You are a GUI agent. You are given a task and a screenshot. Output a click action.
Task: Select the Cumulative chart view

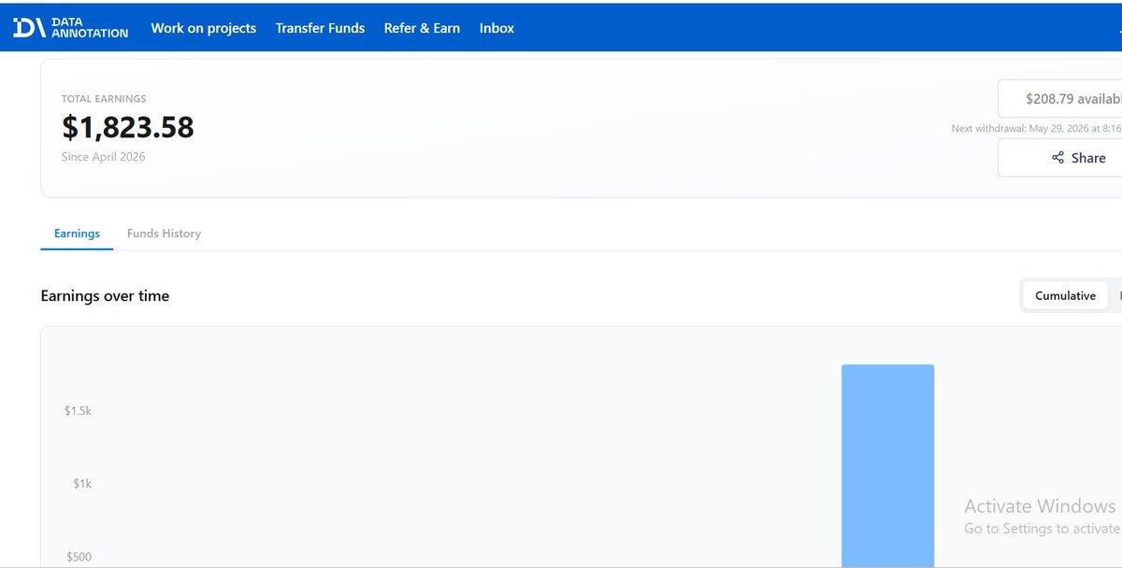[1065, 295]
